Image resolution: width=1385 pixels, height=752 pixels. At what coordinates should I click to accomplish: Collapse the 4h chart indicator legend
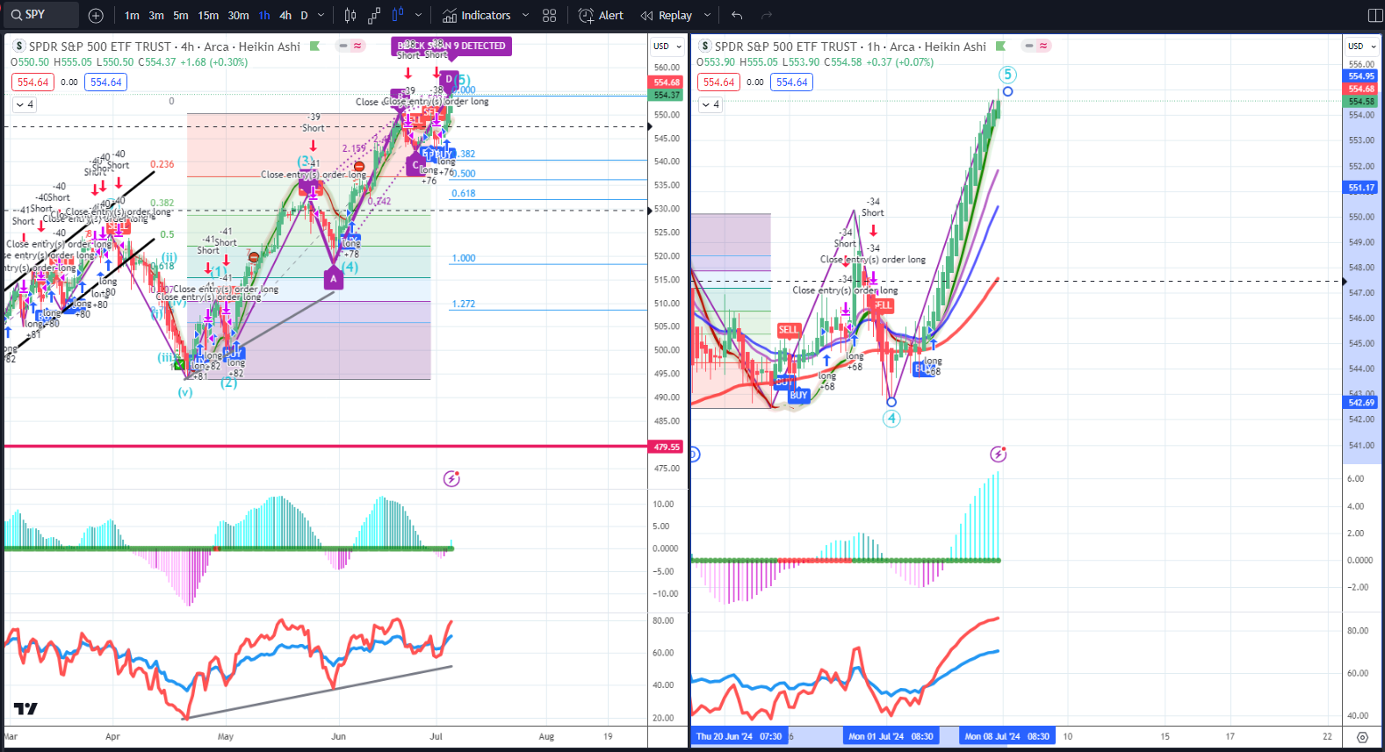[25, 104]
